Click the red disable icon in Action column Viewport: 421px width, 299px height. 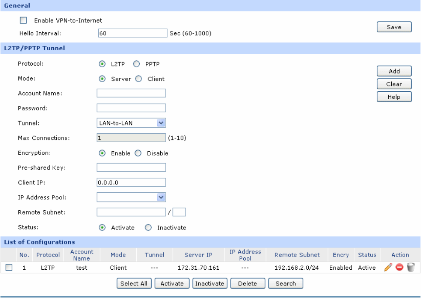(x=399, y=268)
